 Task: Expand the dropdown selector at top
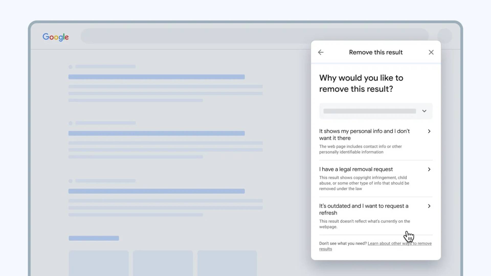pos(424,111)
